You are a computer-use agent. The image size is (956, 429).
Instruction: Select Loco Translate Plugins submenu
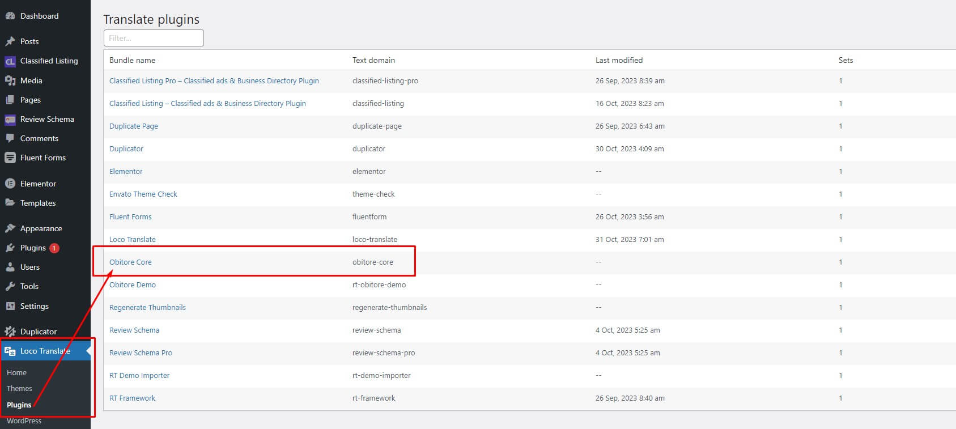tap(19, 405)
